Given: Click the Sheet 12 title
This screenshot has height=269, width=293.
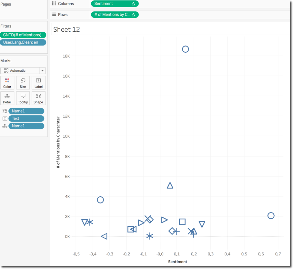Looking at the screenshot, I should [x=67, y=29].
